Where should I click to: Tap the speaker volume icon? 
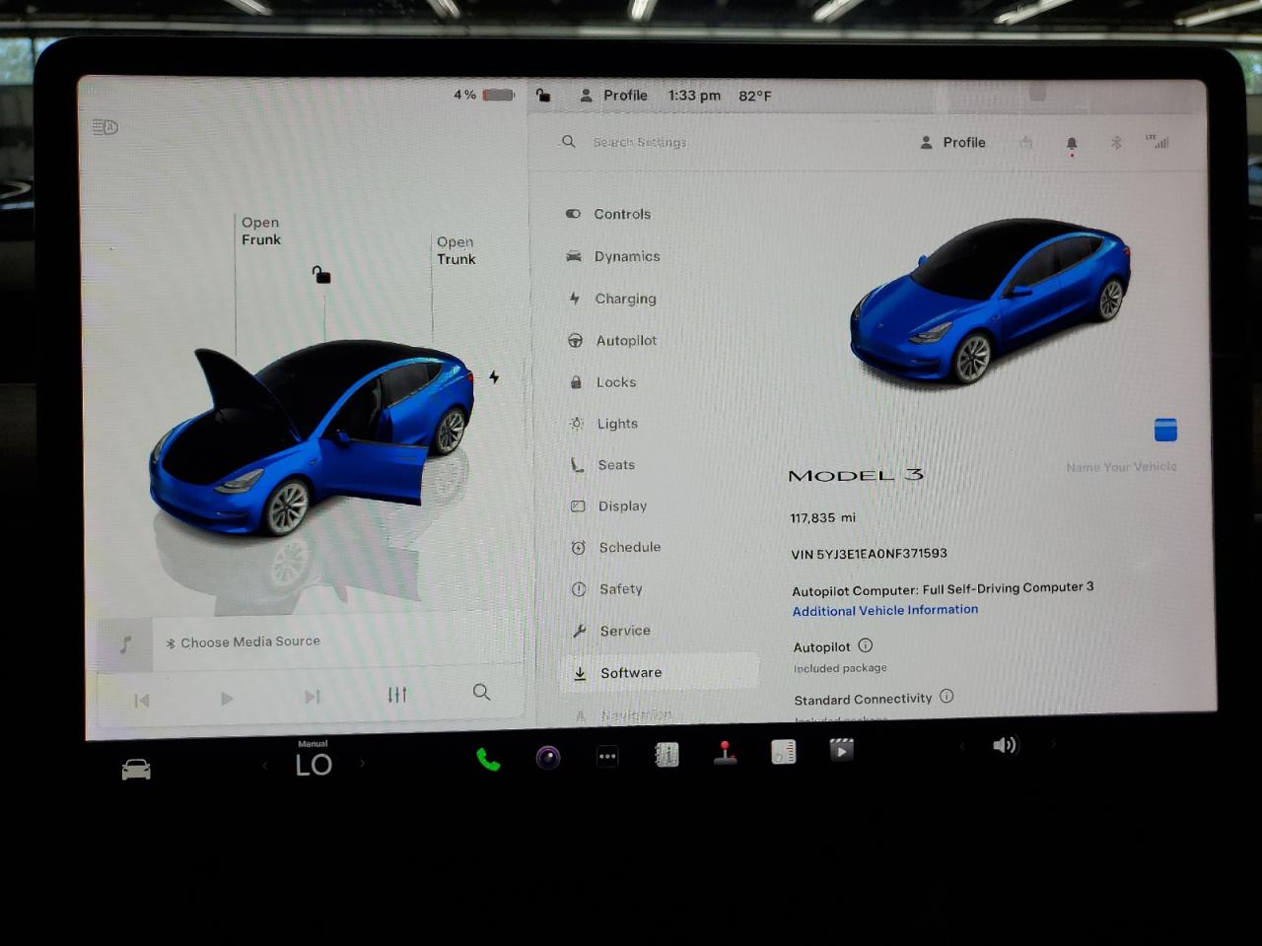point(1005,745)
